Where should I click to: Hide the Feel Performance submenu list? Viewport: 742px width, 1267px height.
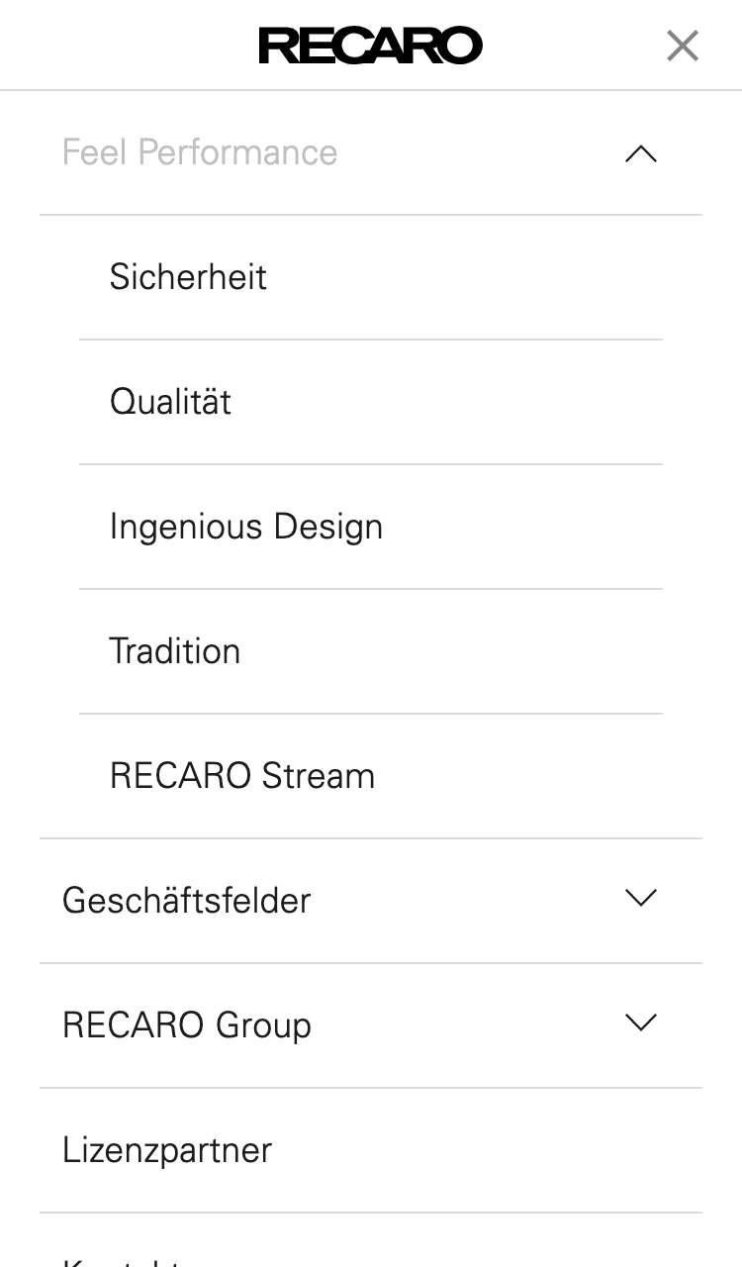(x=641, y=153)
